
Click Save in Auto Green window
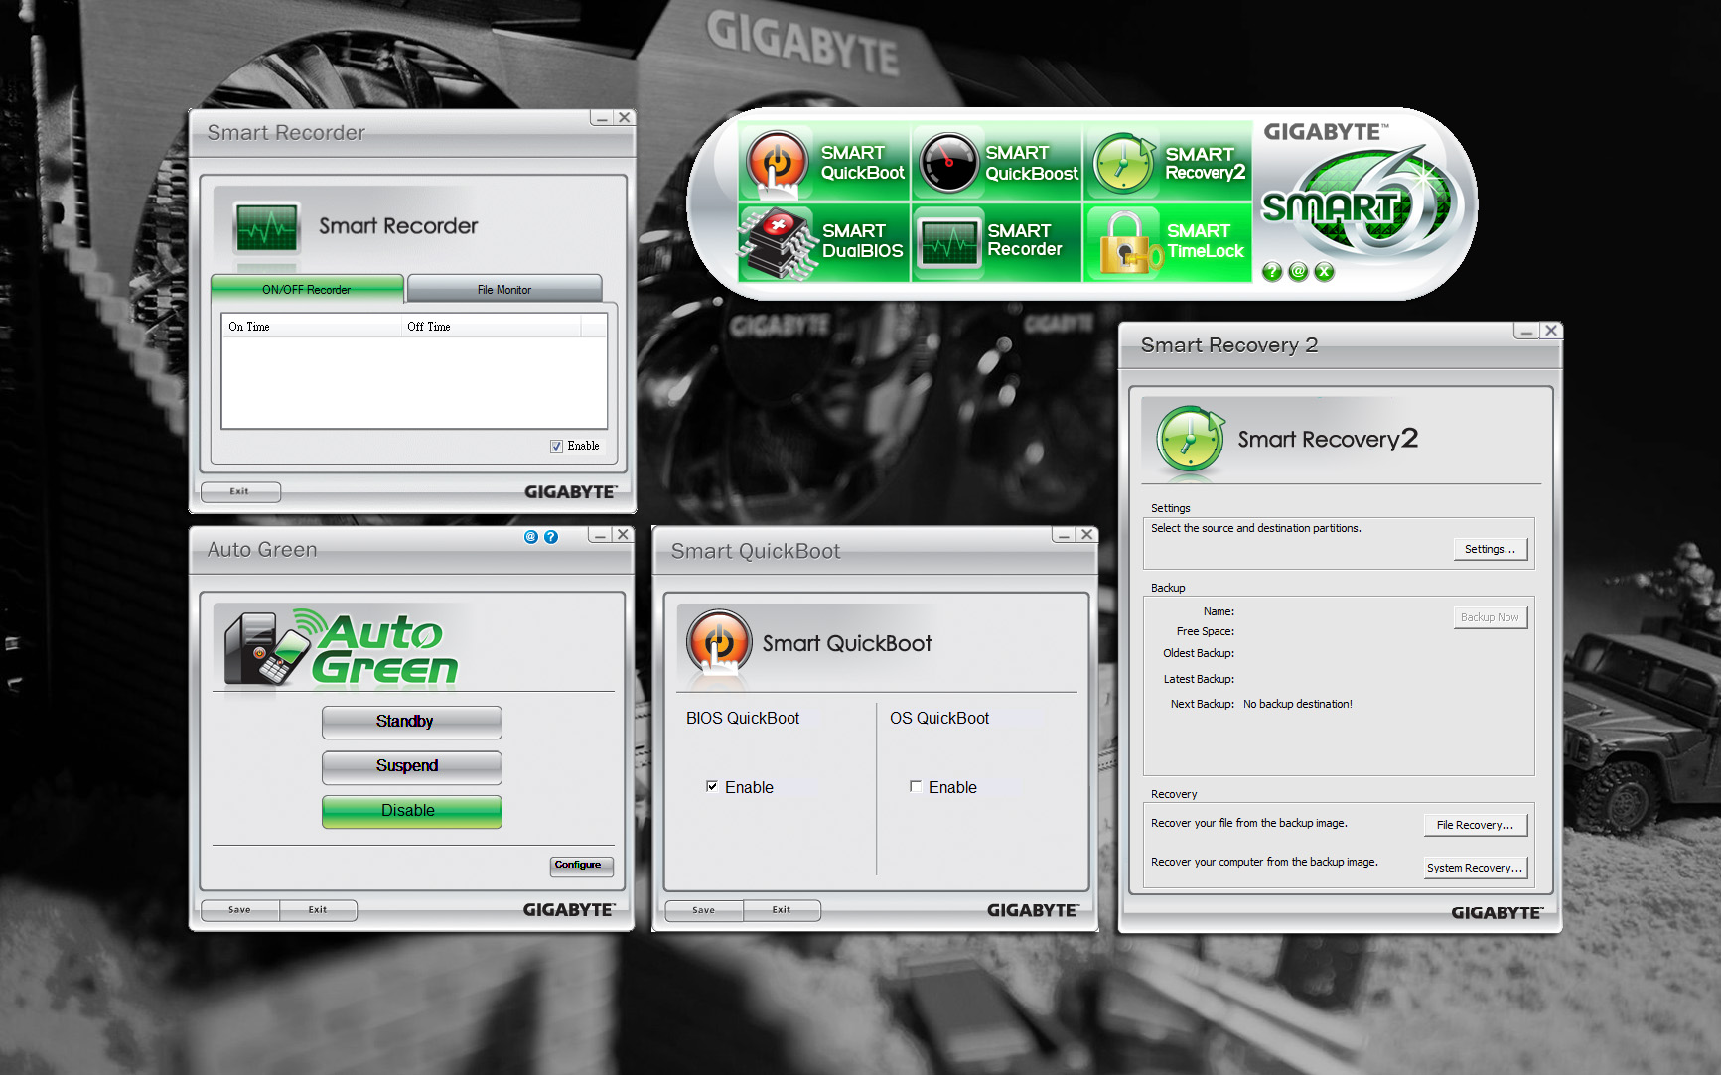pyautogui.click(x=239, y=909)
